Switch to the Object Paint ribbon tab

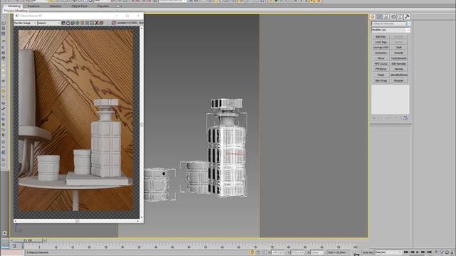point(79,6)
